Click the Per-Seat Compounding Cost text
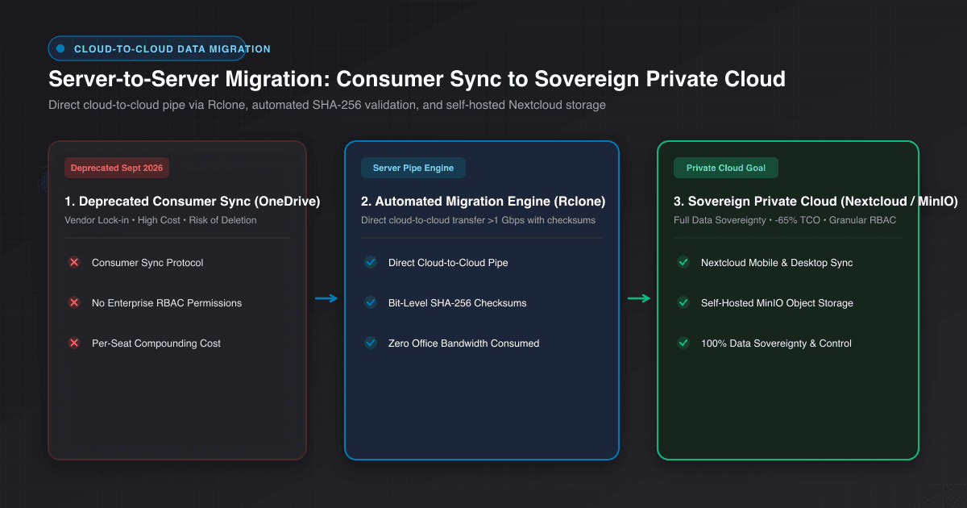The width and height of the screenshot is (967, 508). [x=156, y=344]
